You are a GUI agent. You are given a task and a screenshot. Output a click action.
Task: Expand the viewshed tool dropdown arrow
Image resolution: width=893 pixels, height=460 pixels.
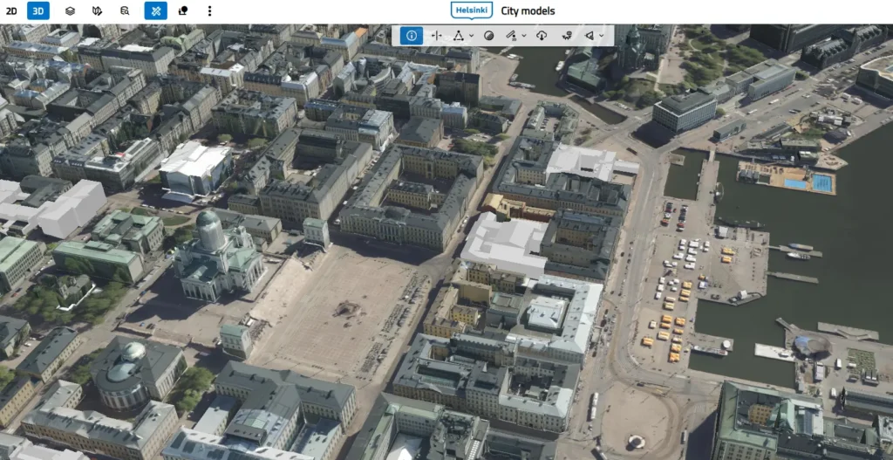(x=602, y=36)
